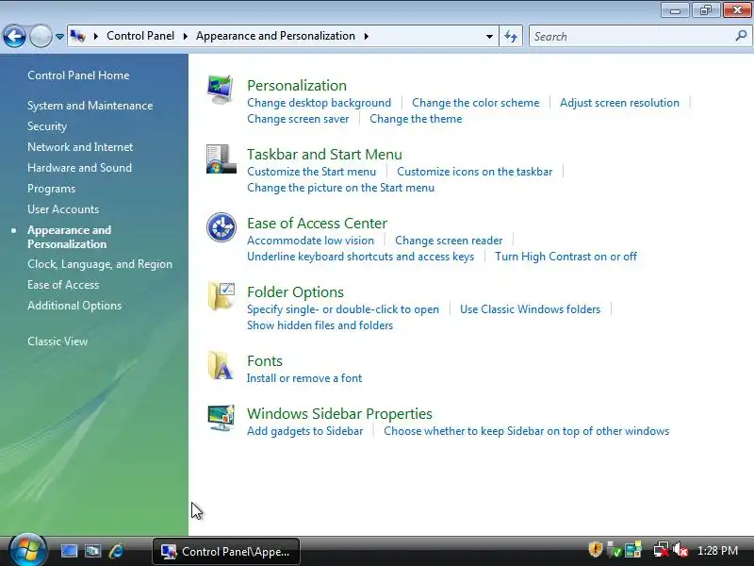
Task: Click Show Desktop quick launch icon
Action: (x=69, y=551)
